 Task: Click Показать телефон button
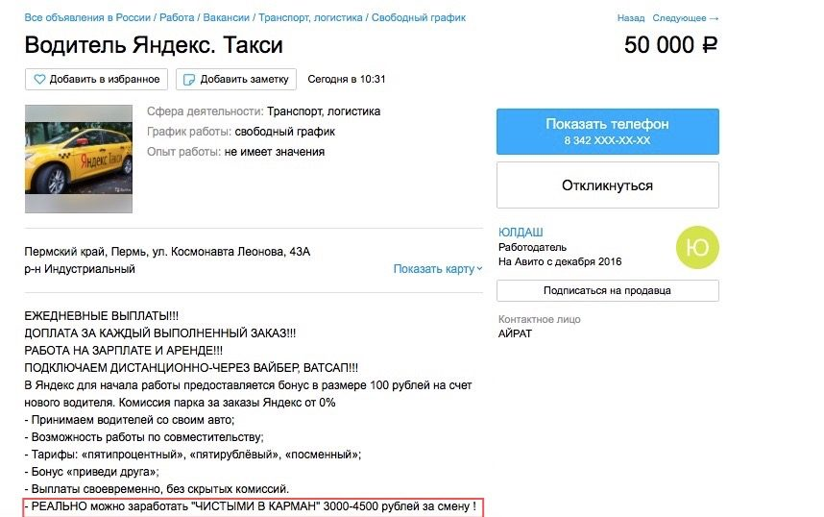(607, 131)
